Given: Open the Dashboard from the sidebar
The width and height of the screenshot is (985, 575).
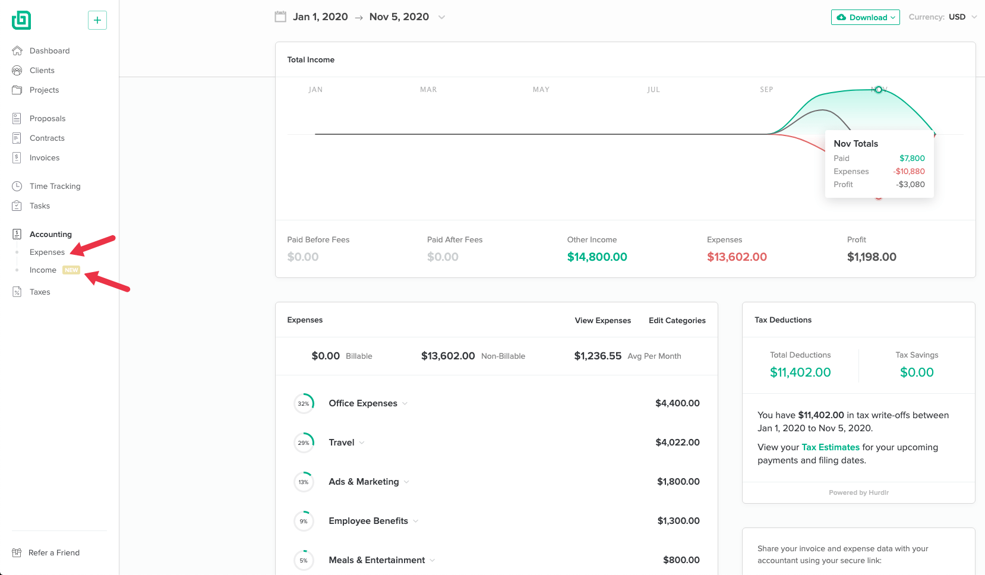Looking at the screenshot, I should (49, 50).
